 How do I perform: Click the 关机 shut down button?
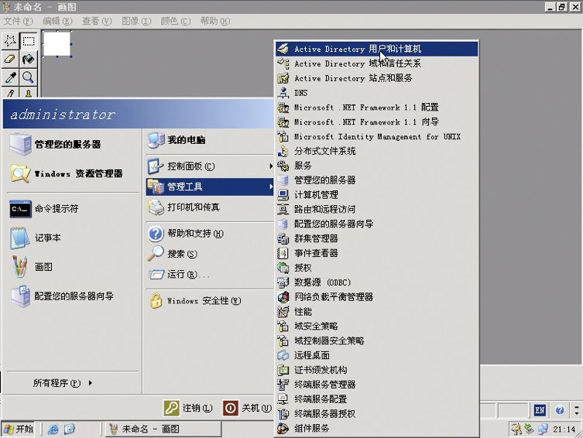(247, 408)
